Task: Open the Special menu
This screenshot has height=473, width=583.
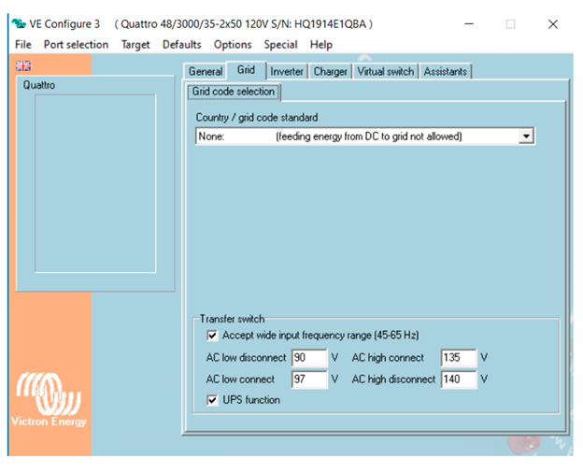Action: 280,45
